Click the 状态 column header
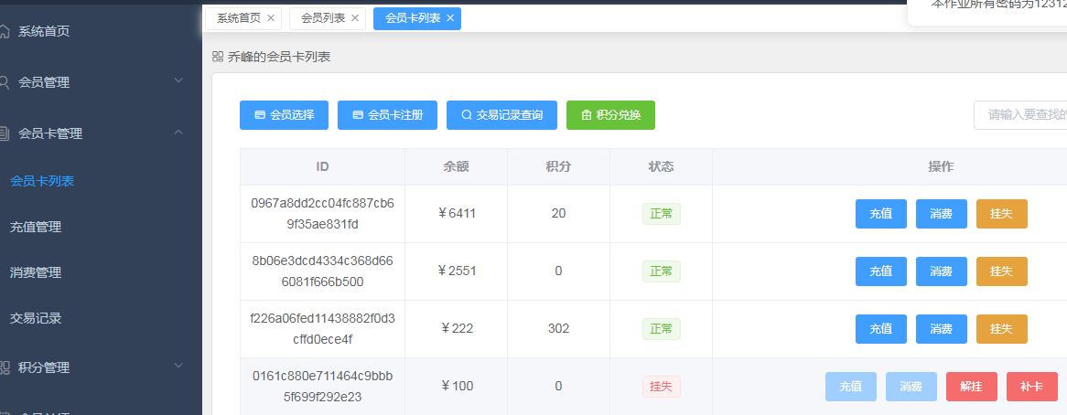 [x=662, y=167]
